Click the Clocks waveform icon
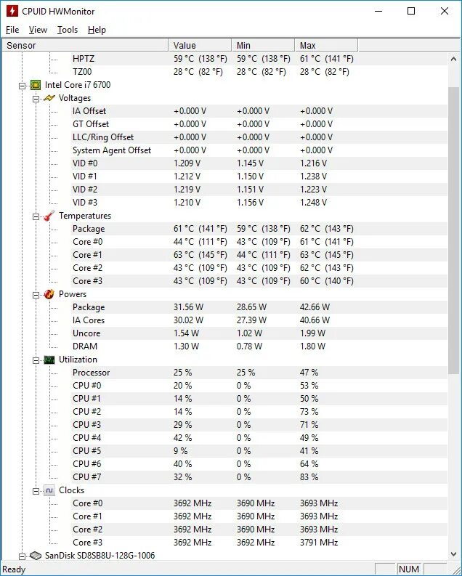 (x=49, y=490)
